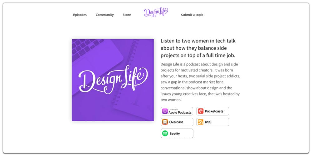Click the orange RSS feed icon
Image resolution: width=312 pixels, height=156 pixels.
coord(201,122)
